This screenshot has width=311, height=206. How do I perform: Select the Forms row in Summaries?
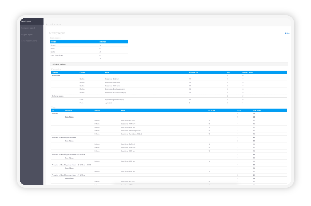click(x=53, y=52)
